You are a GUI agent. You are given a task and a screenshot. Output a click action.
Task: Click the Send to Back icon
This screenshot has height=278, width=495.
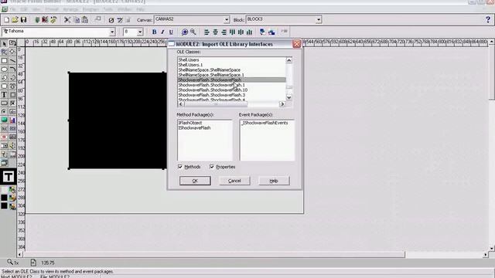pyautogui.click(x=271, y=32)
